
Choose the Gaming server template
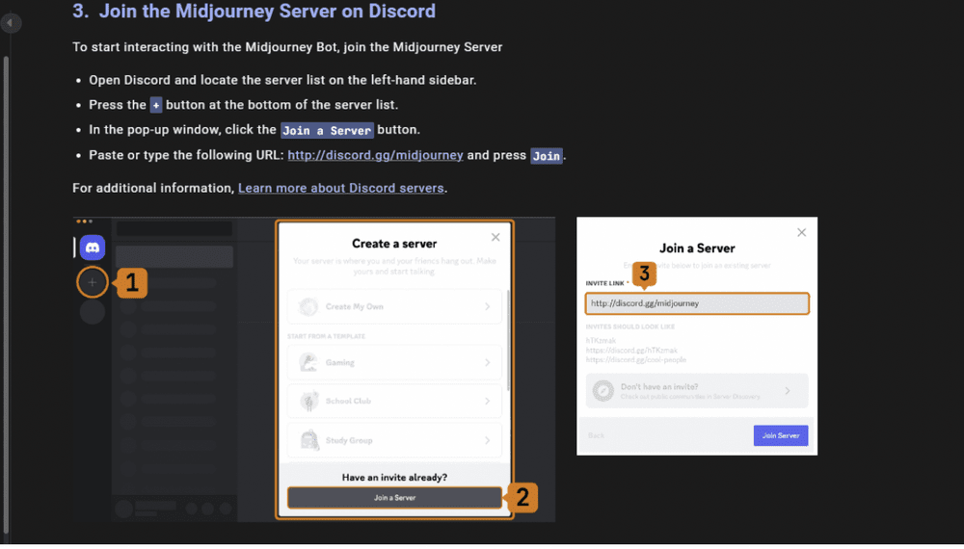[x=394, y=362]
